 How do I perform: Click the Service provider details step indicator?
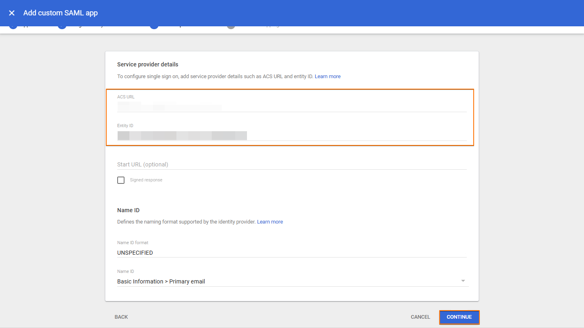(x=154, y=25)
